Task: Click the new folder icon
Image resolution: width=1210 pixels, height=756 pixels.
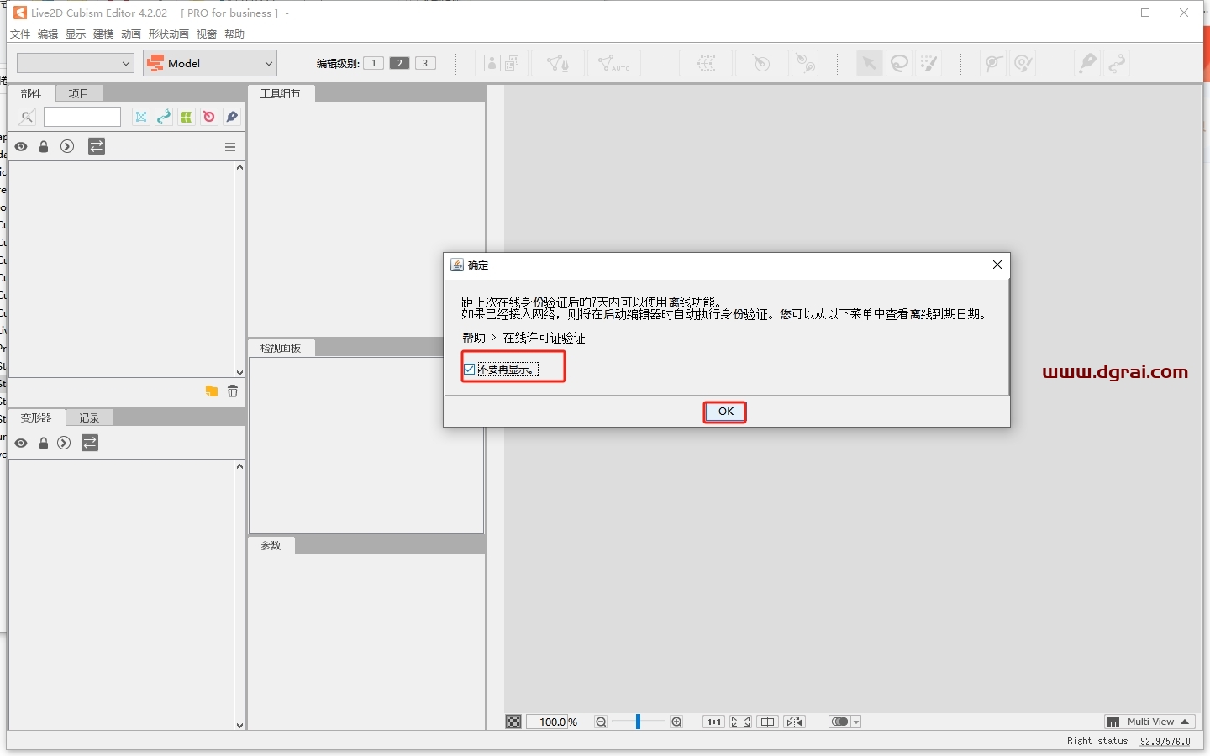Action: [x=212, y=391]
